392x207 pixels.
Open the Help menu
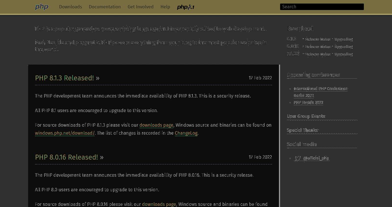point(165,7)
